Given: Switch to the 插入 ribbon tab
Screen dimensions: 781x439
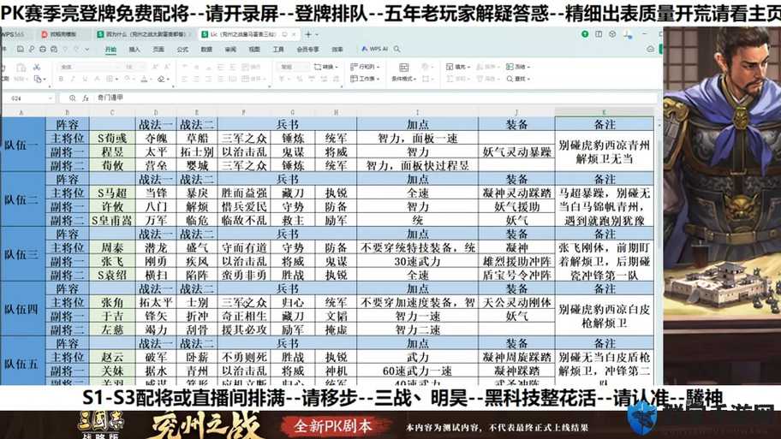Looking at the screenshot, I should click(134, 50).
